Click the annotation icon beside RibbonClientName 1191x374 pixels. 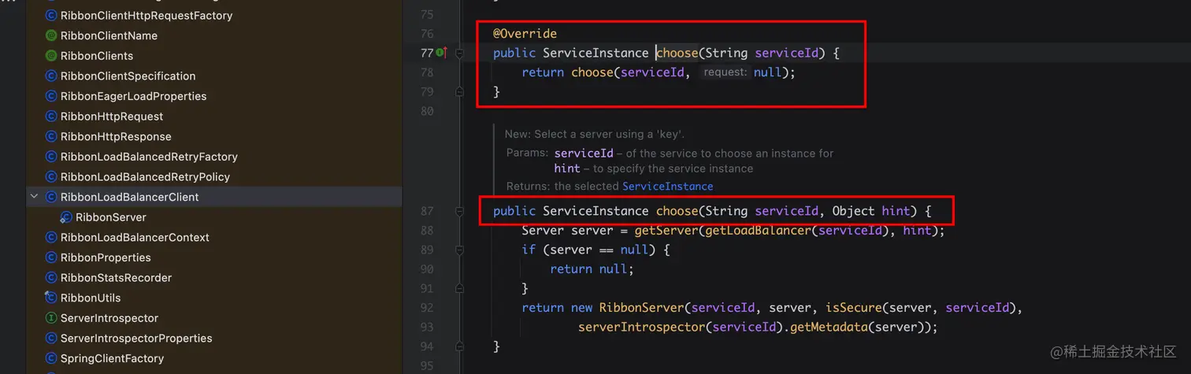[51, 35]
